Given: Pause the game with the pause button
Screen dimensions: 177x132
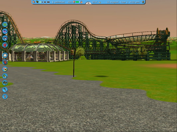Looking at the screenshot, I should tap(40, 2).
